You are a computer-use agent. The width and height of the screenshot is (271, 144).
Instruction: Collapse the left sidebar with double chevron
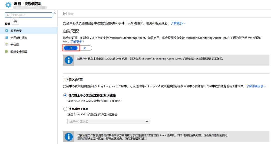pos(55,13)
